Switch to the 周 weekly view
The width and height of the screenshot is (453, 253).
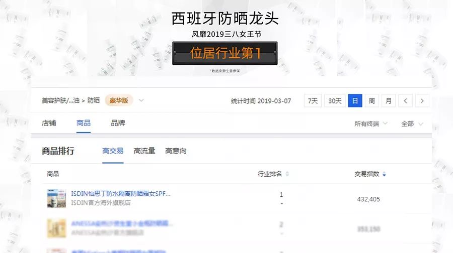click(x=372, y=101)
